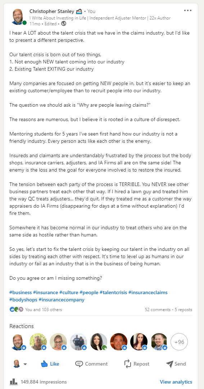Click the reaction emoji cluster by 103 others
204x389 pixels.
[17, 309]
